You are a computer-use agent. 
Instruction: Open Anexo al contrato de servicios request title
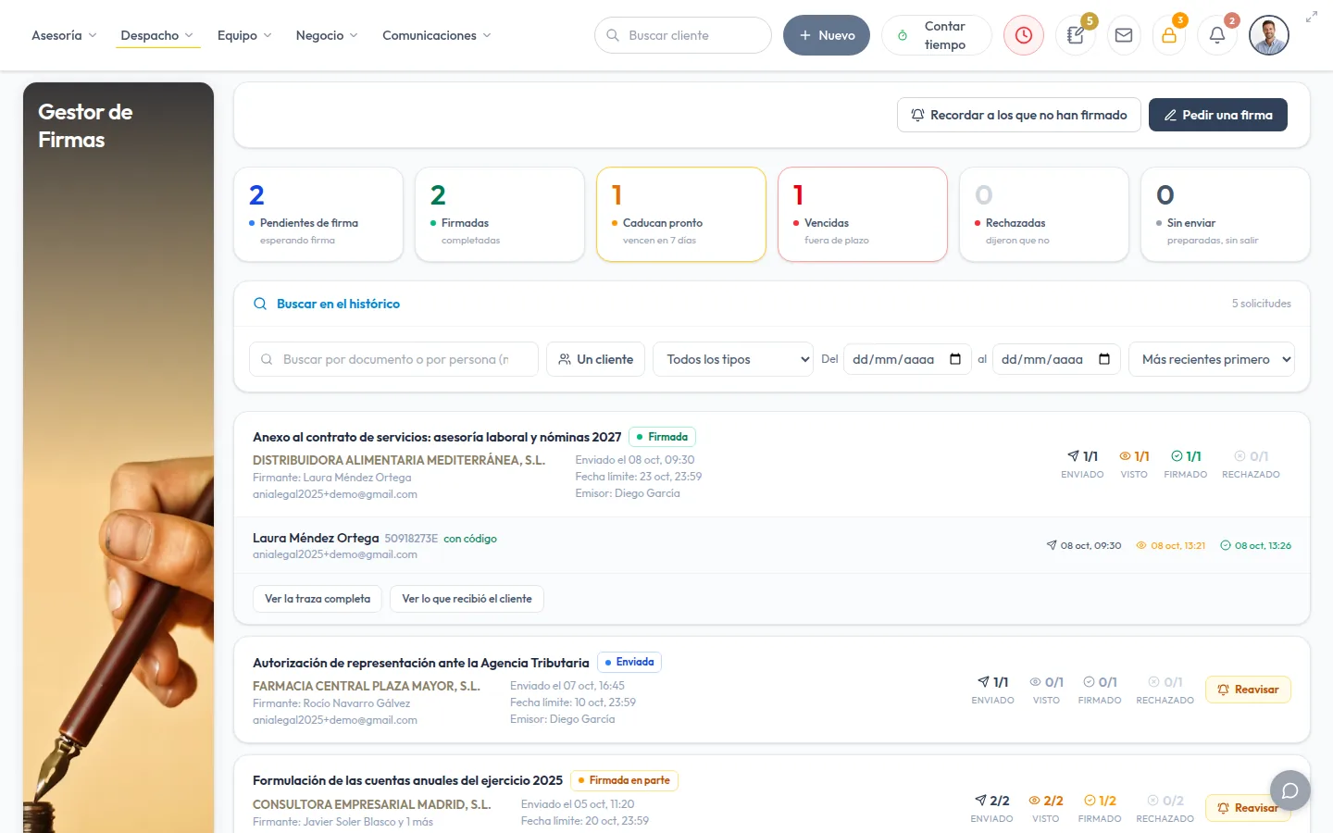click(x=437, y=437)
